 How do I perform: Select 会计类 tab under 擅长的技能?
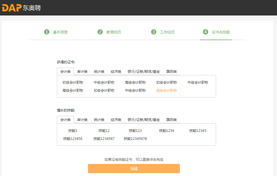pos(65,120)
